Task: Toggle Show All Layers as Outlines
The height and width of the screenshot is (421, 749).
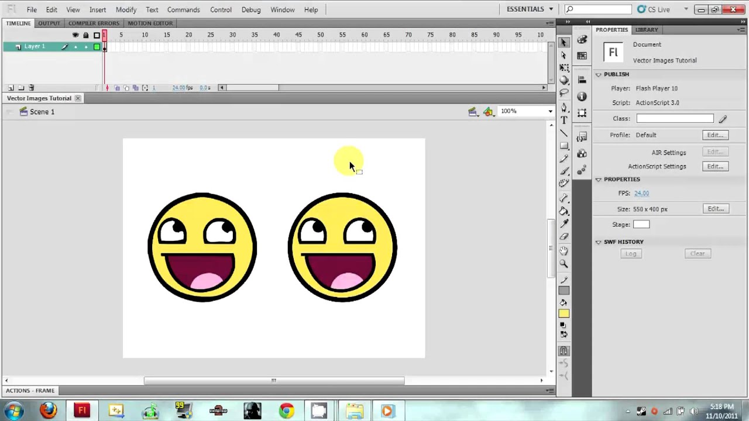Action: tap(97, 35)
